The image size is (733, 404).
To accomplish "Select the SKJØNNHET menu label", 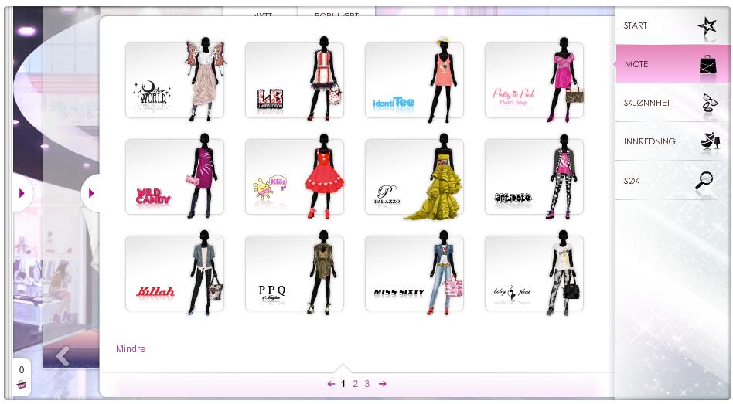I will pyautogui.click(x=647, y=103).
